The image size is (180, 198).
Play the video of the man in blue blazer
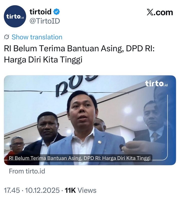click(x=90, y=120)
